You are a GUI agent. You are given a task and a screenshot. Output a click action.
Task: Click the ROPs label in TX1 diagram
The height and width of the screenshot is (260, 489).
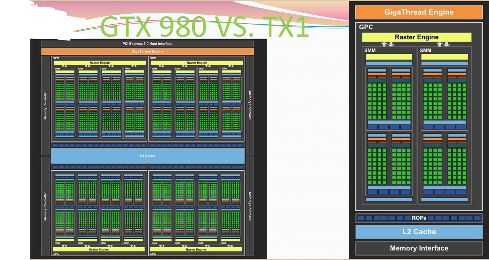click(419, 218)
